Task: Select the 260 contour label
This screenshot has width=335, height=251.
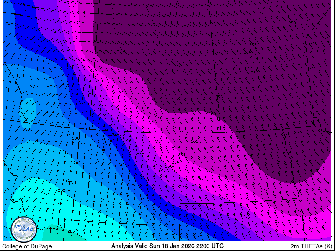Action: click(x=212, y=114)
